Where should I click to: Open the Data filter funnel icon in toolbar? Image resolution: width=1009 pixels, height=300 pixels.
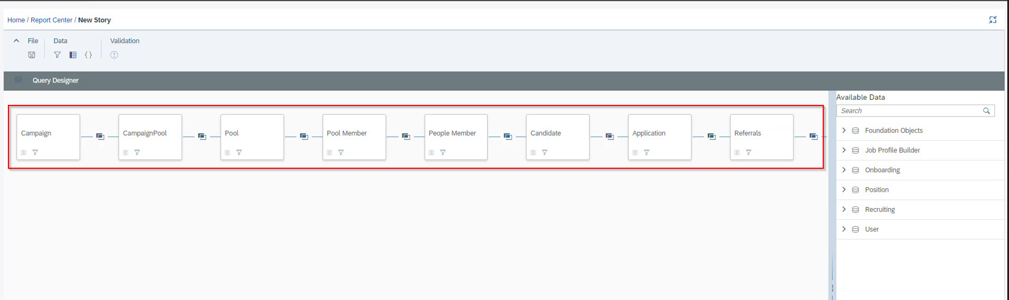(x=57, y=55)
